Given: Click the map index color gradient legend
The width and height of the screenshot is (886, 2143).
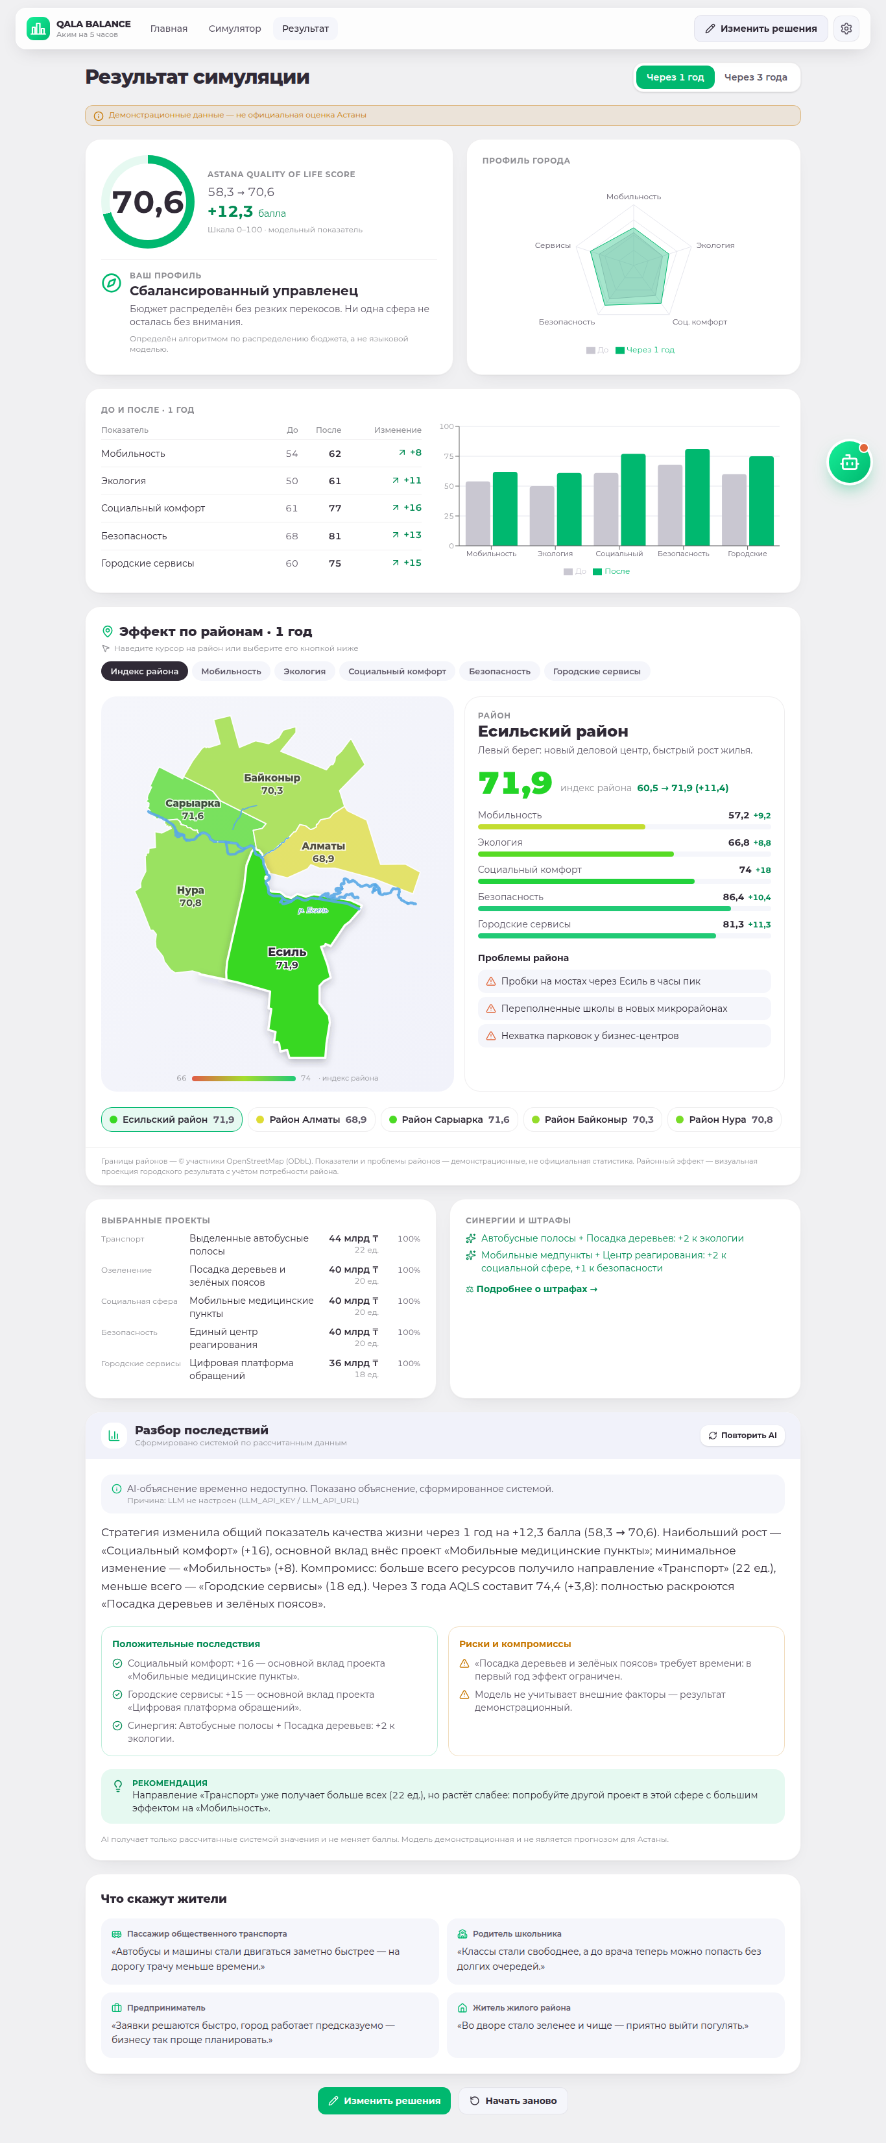Looking at the screenshot, I should (243, 1079).
